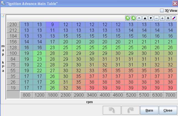Select the 212 kPa row header

point(13,30)
